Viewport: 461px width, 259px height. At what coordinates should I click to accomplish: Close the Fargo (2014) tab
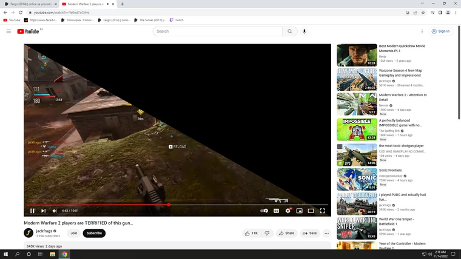pyautogui.click(x=56, y=4)
